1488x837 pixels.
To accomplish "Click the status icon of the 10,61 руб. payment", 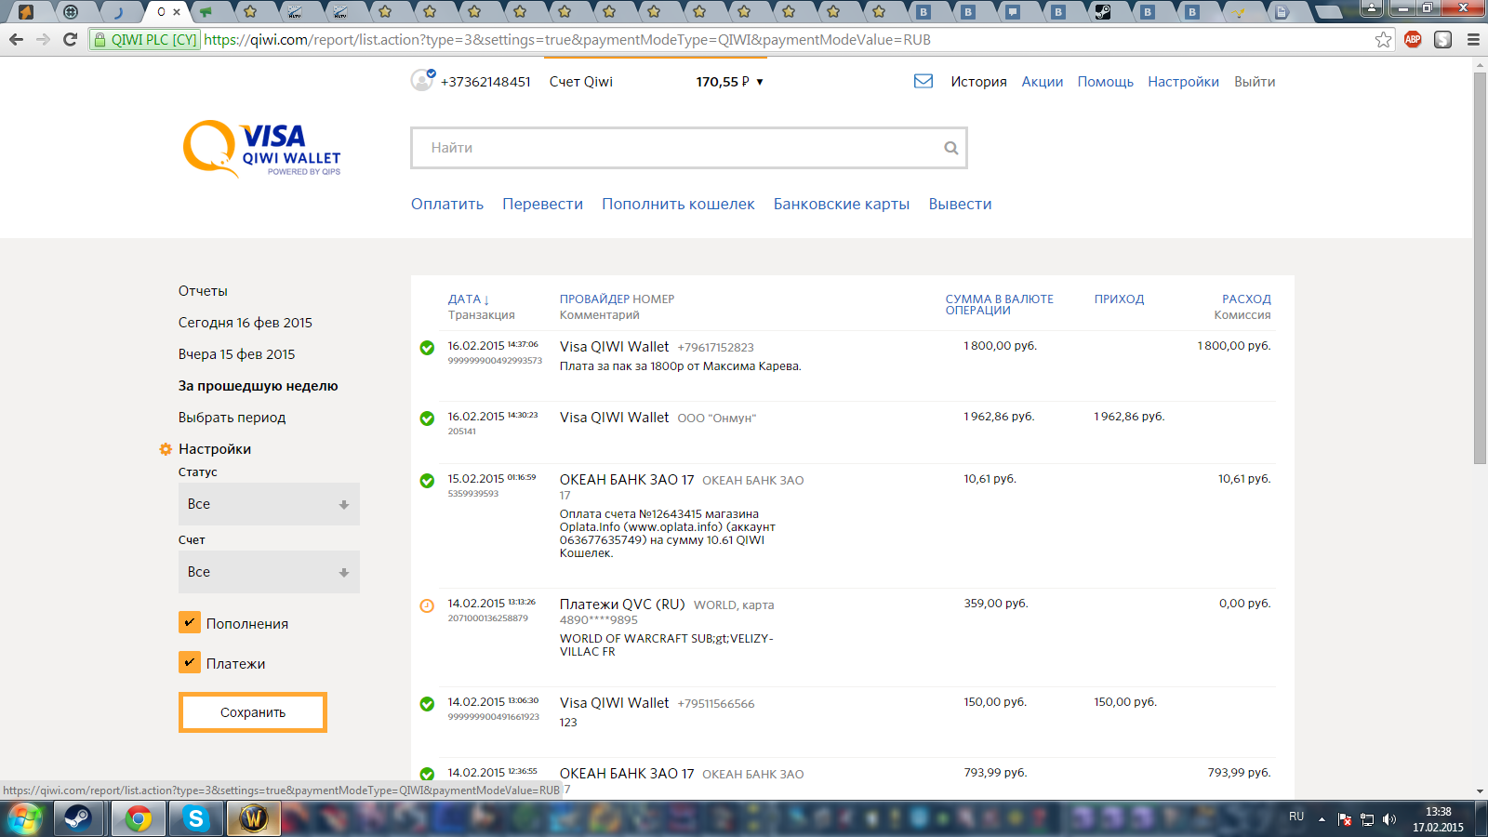I will [427, 481].
